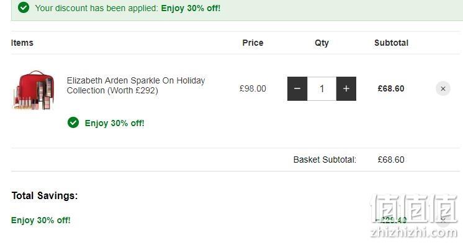Click the Subtotal column header
This screenshot has width=463, height=243.
pos(391,43)
